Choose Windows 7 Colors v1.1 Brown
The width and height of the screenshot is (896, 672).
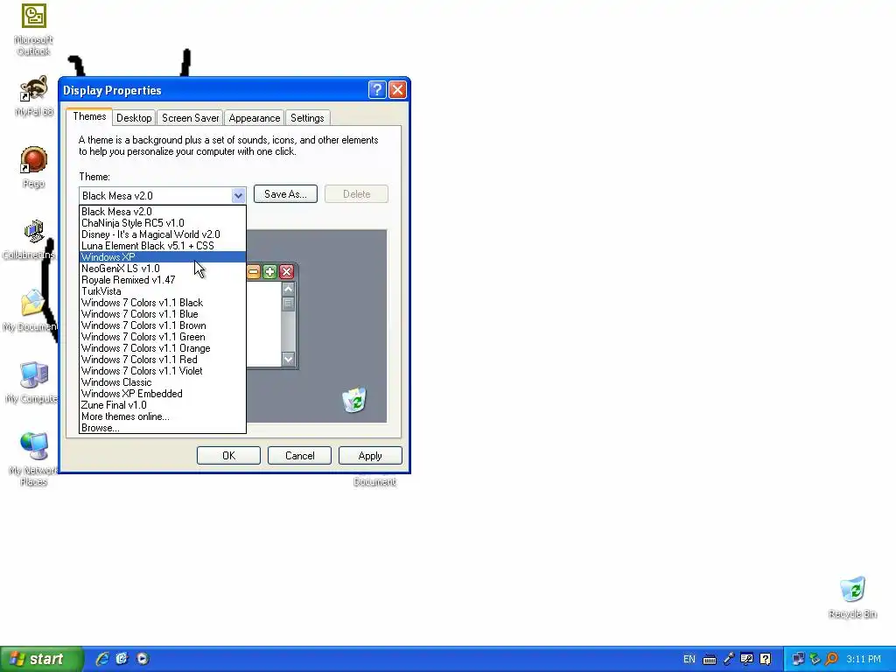pyautogui.click(x=162, y=325)
